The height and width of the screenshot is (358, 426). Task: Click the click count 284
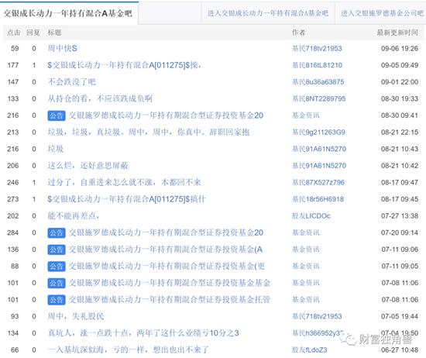(13, 232)
